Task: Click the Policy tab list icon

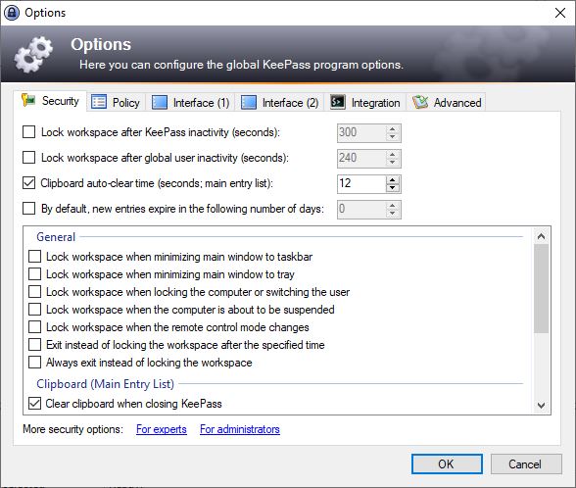Action: point(99,102)
